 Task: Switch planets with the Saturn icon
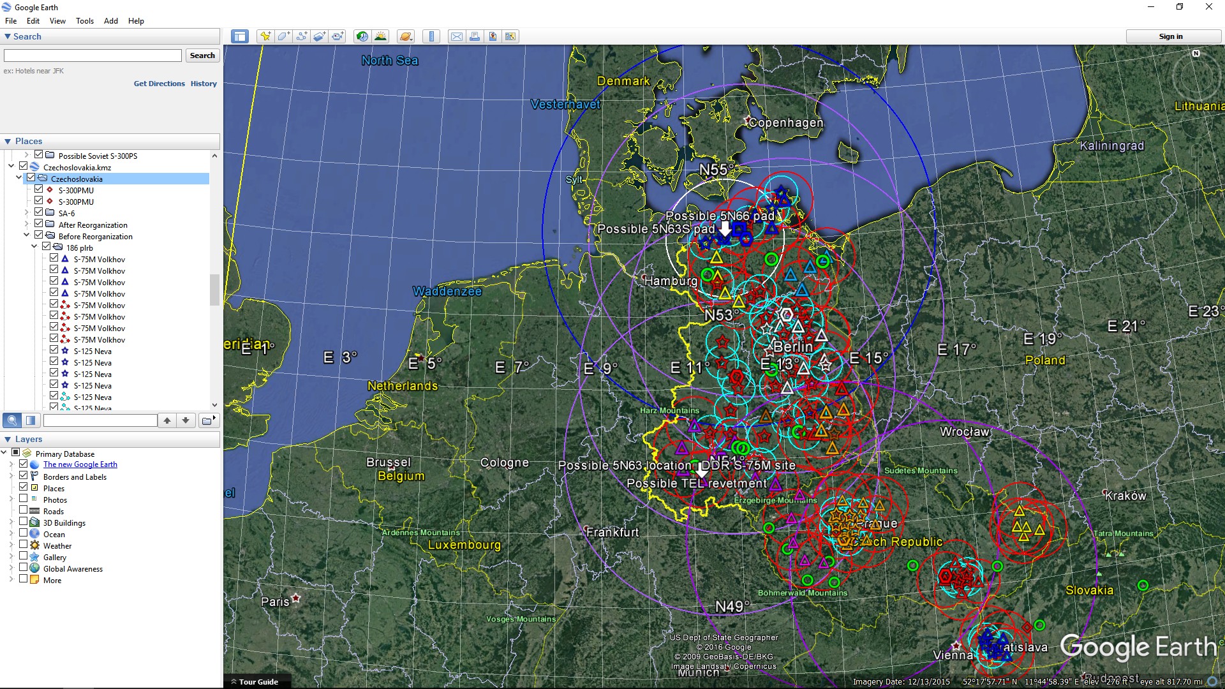(406, 36)
